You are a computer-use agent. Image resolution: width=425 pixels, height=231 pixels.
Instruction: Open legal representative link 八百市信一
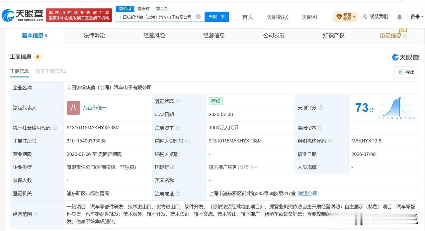[95, 108]
